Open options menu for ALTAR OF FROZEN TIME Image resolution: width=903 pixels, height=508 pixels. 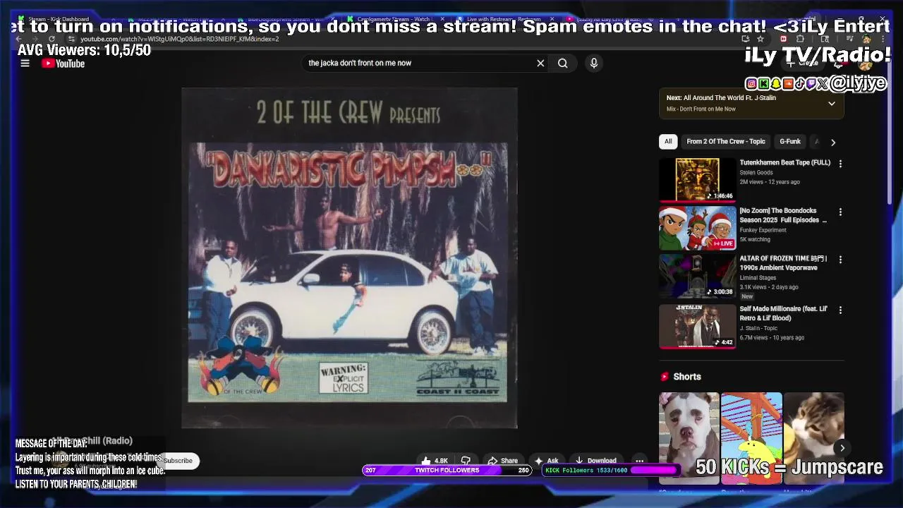tap(840, 260)
